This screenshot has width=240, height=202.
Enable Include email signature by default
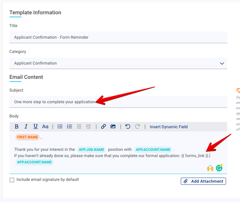pos(12,180)
